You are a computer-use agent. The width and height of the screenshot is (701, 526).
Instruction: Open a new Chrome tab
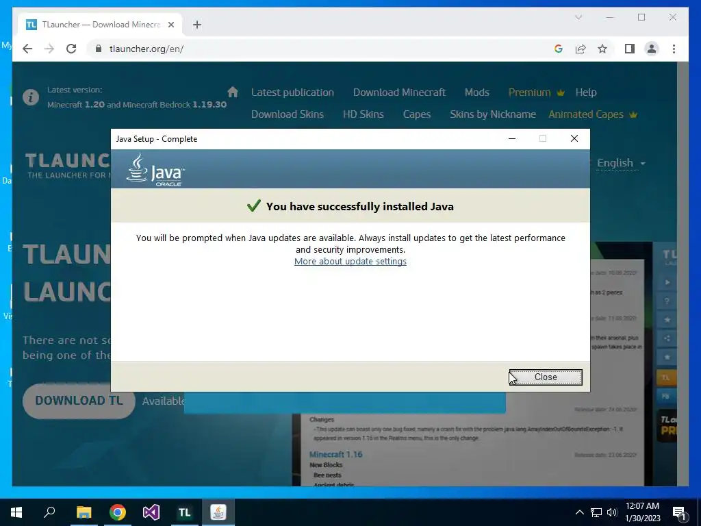pos(197,25)
